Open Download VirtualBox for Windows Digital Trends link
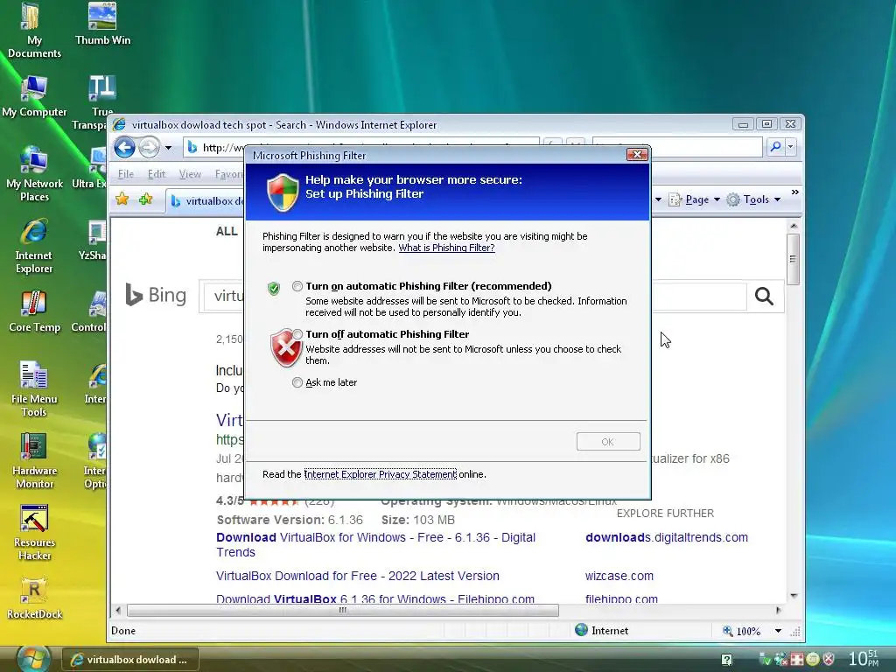Viewport: 896px width, 672px height. pyautogui.click(x=375, y=544)
